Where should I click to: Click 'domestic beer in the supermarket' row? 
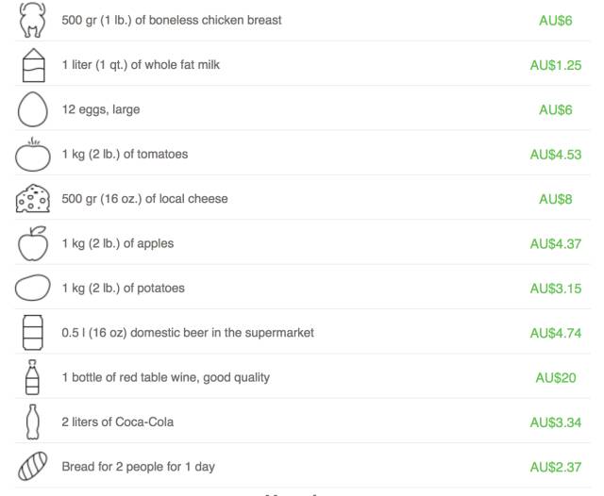pos(302,333)
